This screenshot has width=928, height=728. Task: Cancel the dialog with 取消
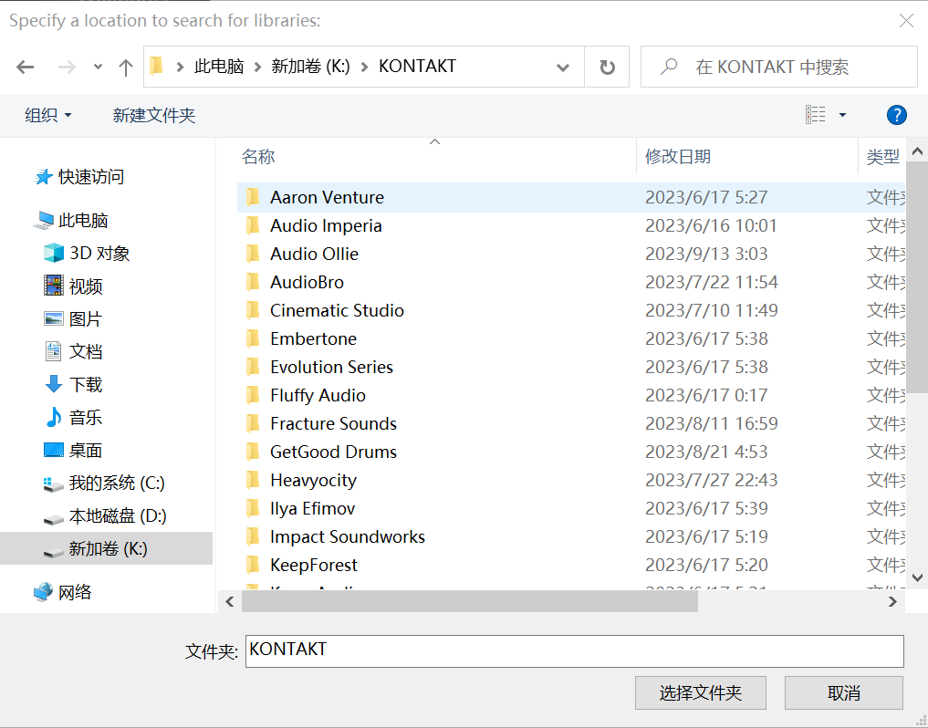tap(843, 692)
